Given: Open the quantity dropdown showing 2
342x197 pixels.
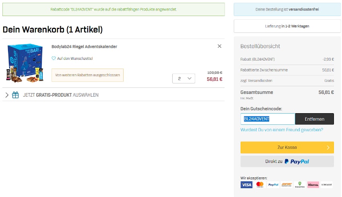Looking at the screenshot, I should click(183, 79).
